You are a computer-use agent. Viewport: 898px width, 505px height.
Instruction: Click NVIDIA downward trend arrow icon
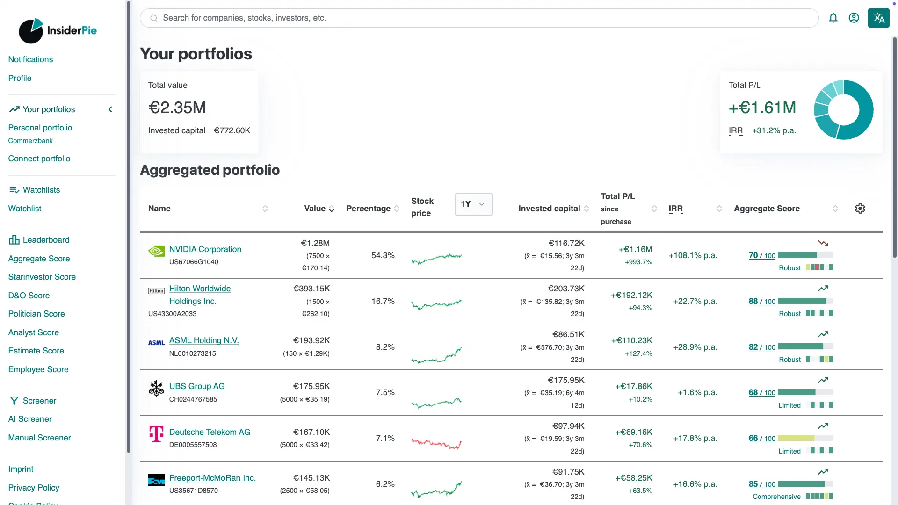(823, 243)
